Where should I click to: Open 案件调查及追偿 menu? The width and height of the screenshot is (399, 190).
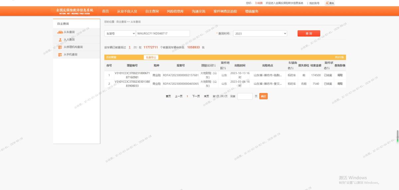click(x=225, y=11)
